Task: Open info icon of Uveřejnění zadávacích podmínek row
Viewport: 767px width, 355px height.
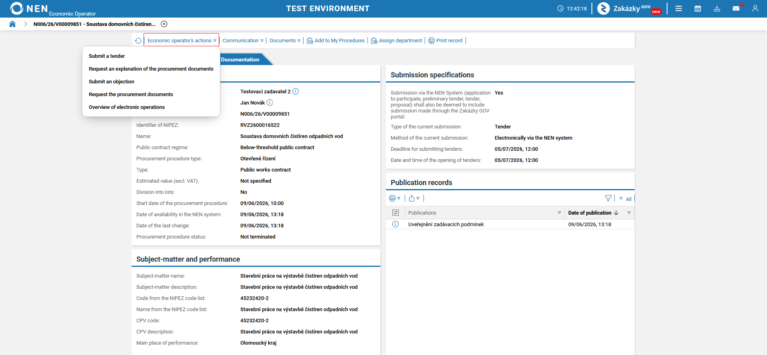Action: pyautogui.click(x=395, y=224)
